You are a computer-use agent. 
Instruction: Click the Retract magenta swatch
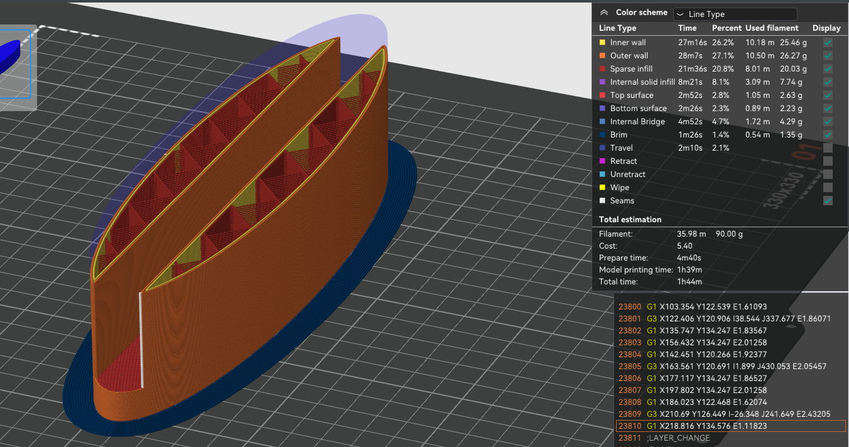coord(602,161)
